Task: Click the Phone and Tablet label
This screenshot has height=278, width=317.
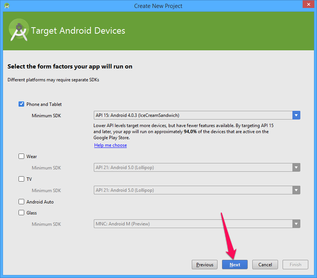Action: pos(44,104)
